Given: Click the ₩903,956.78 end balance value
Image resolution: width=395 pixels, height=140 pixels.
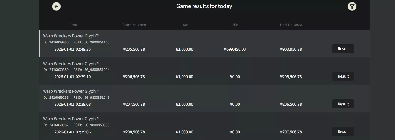Looking at the screenshot, I should click(291, 49).
